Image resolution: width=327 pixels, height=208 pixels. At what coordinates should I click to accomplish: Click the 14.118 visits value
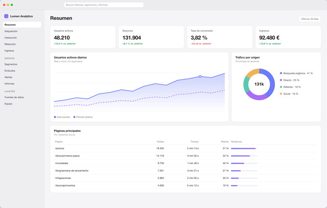pyautogui.click(x=160, y=156)
